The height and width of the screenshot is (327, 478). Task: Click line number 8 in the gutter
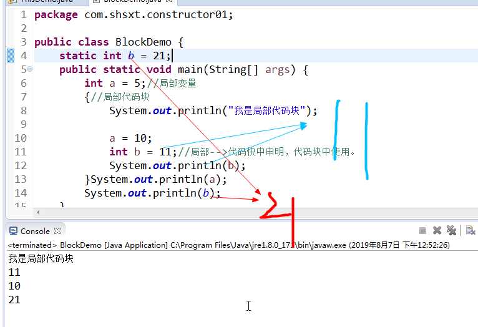tap(24, 110)
